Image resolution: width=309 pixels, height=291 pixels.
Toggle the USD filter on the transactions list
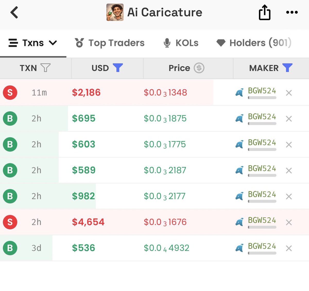pos(118,68)
